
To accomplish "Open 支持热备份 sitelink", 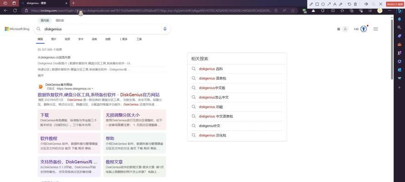I will (x=69, y=167).
